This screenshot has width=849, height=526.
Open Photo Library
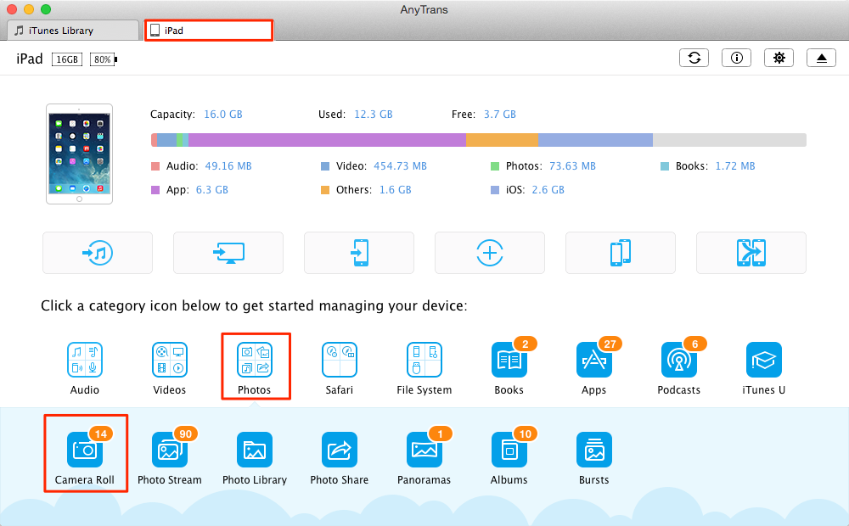click(x=255, y=458)
